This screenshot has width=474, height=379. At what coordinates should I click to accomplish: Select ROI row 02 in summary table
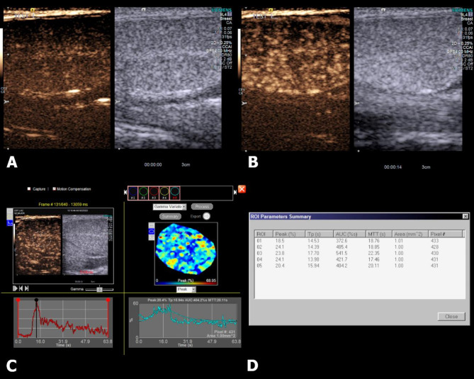click(x=359, y=247)
